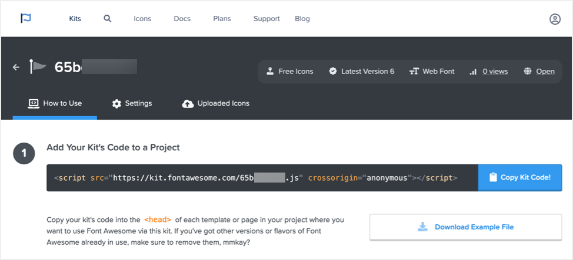Navigate to the Plans page
This screenshot has width=573, height=260.
click(x=222, y=19)
